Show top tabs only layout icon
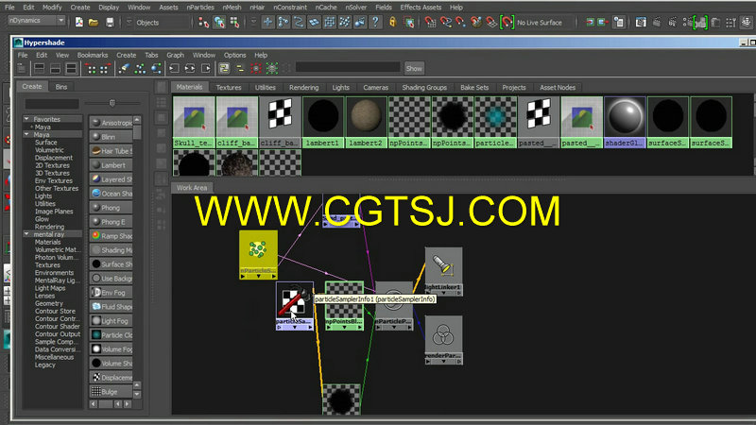Screen dimensions: 756x425 click(x=40, y=68)
